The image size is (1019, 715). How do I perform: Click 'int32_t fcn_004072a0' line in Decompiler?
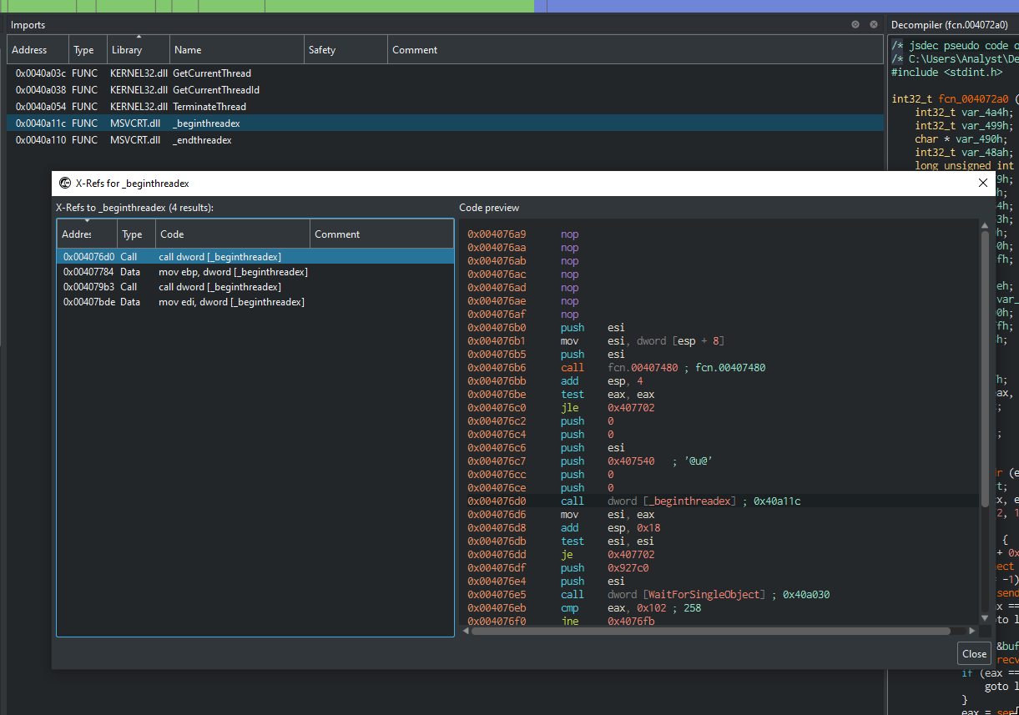pos(955,98)
